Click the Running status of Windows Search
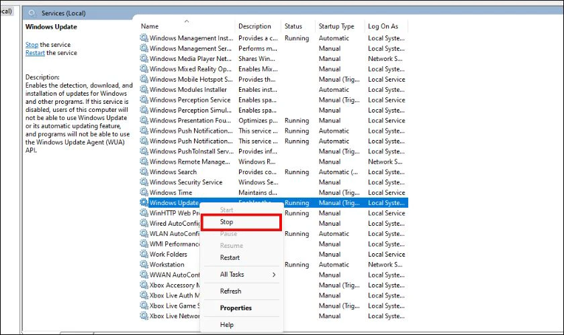This screenshot has height=335, width=564. pos(297,172)
